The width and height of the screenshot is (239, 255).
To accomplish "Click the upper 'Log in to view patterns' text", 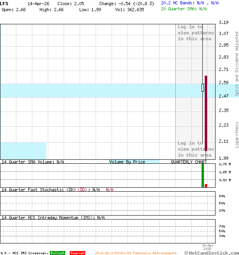I will tap(196, 33).
